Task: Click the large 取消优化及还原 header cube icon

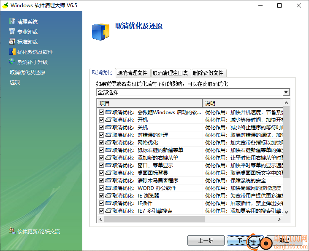Action: click(100, 32)
